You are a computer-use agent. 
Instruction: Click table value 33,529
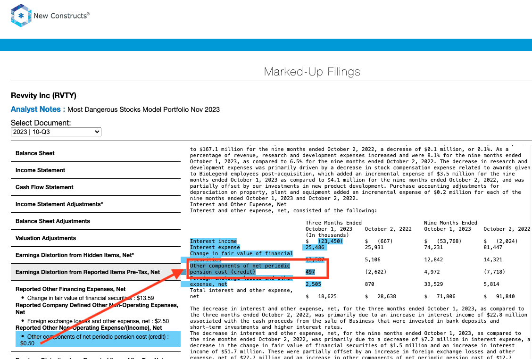[433, 284]
